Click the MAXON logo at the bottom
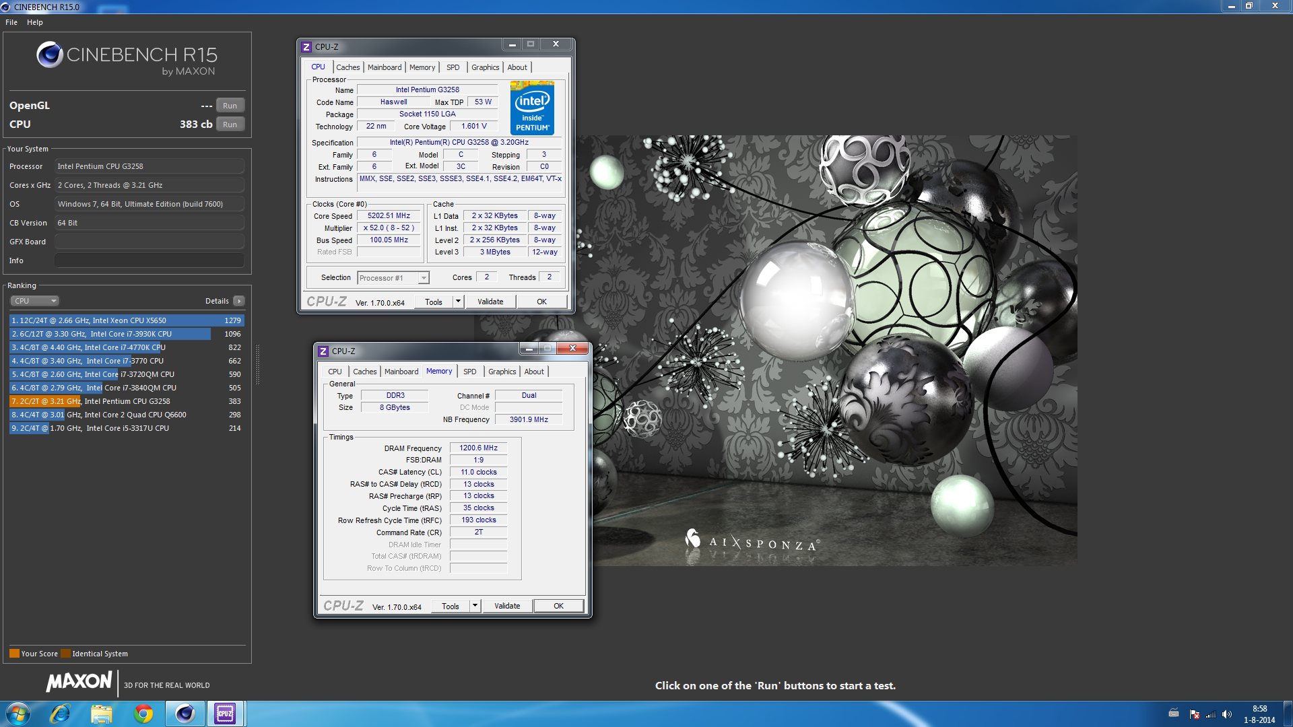1293x727 pixels. pyautogui.click(x=79, y=681)
